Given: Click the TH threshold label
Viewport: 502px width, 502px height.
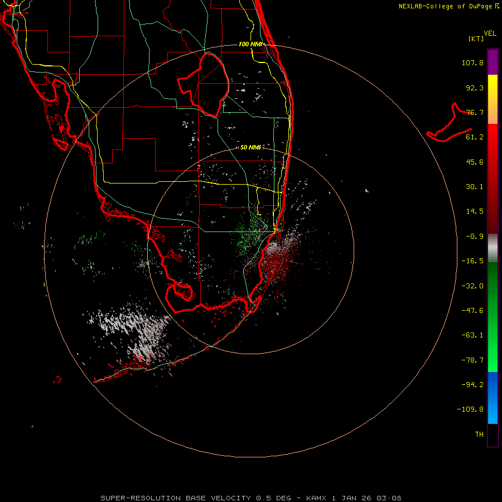Looking at the screenshot, I should (479, 435).
